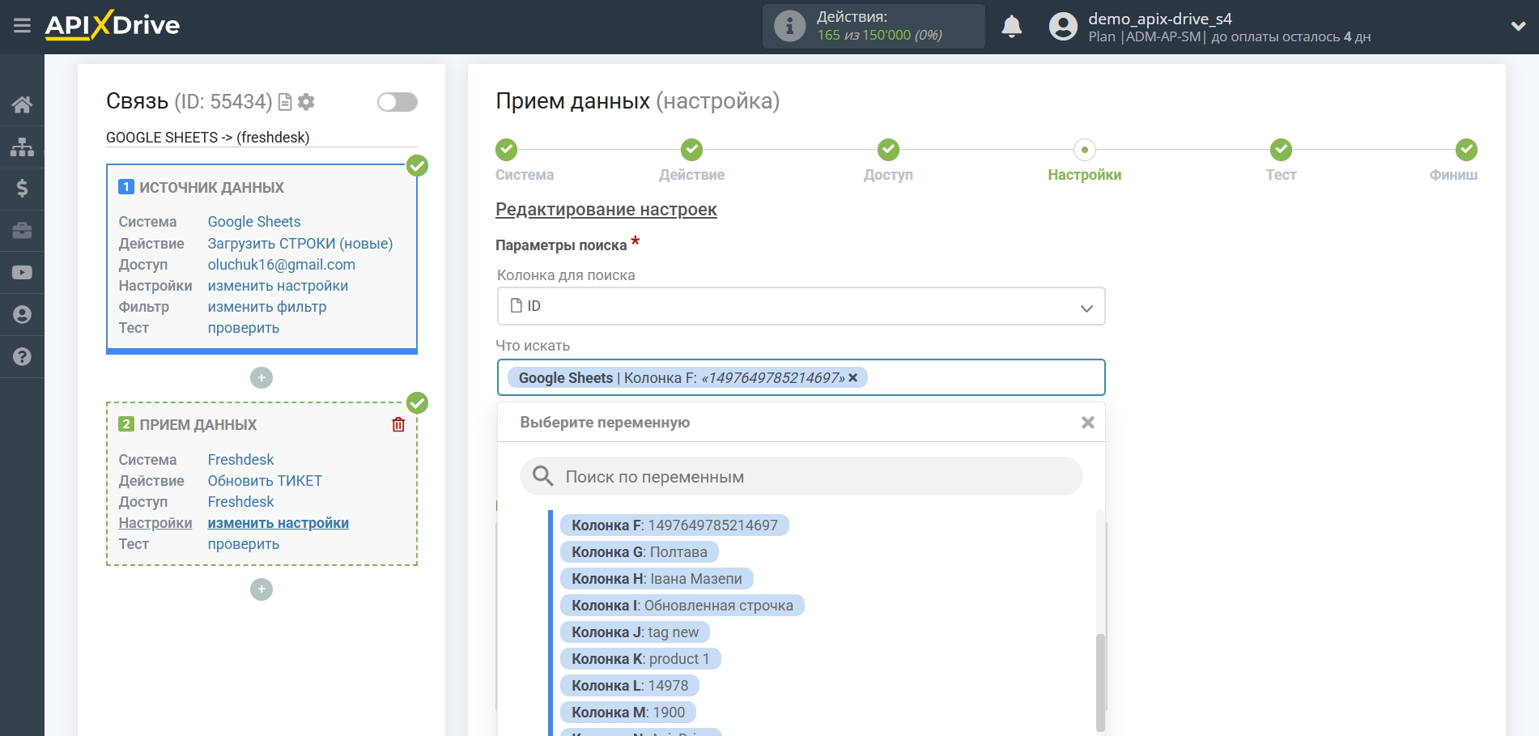
Task: Click проверить in the data source block
Action: click(244, 328)
